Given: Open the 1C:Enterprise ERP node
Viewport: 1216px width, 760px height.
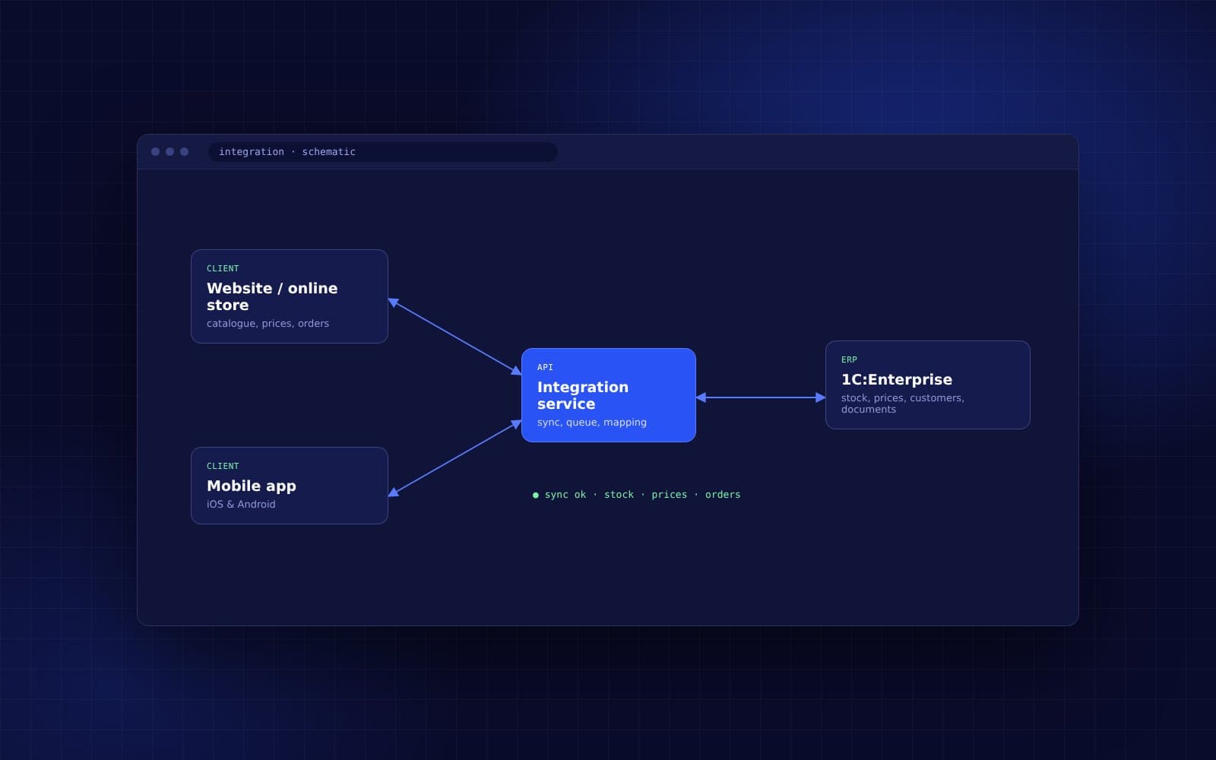Looking at the screenshot, I should click(928, 385).
